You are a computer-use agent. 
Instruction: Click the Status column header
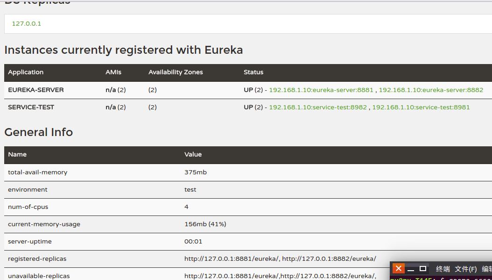[x=253, y=72]
